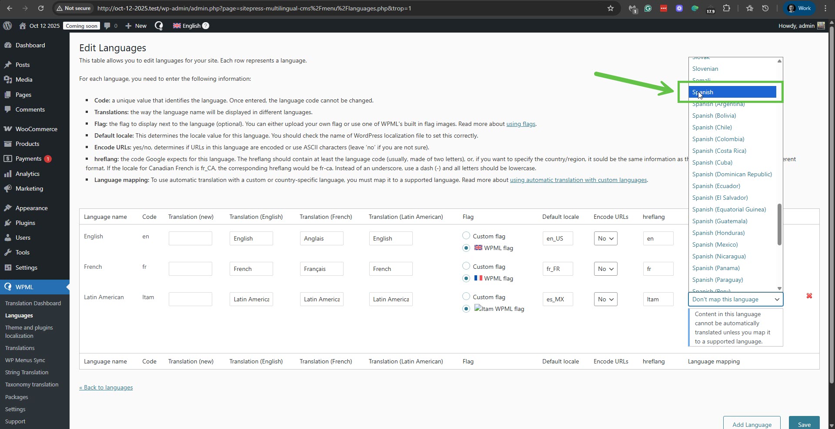Screen dimensions: 835x429
Task: Choose WPML flag radio for Latin American
Action: pyautogui.click(x=466, y=309)
